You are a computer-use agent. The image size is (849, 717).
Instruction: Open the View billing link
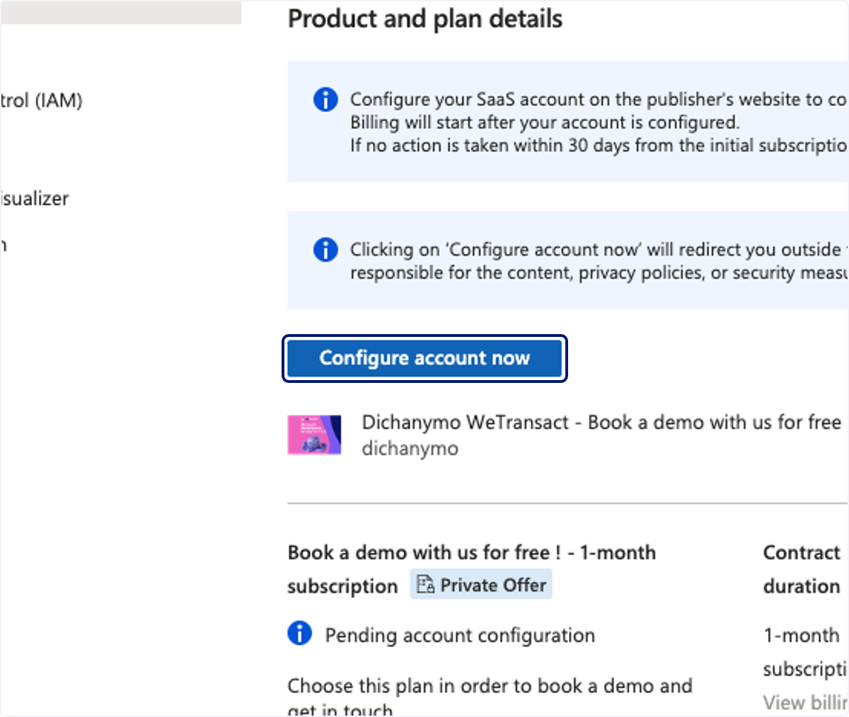click(x=806, y=702)
